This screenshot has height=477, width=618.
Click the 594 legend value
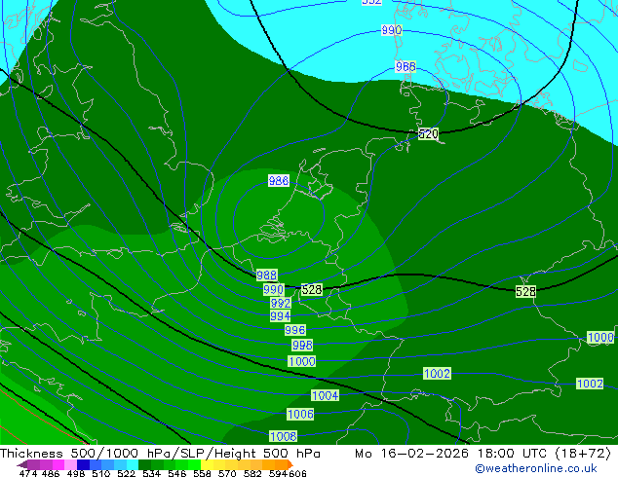tap(278, 473)
